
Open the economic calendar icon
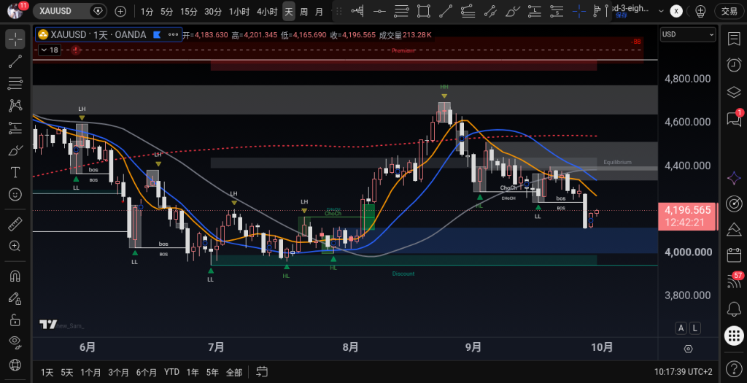734,255
